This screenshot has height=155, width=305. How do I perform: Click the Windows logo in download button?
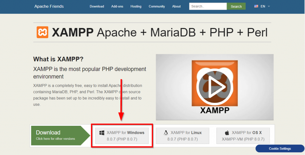[x=102, y=133]
